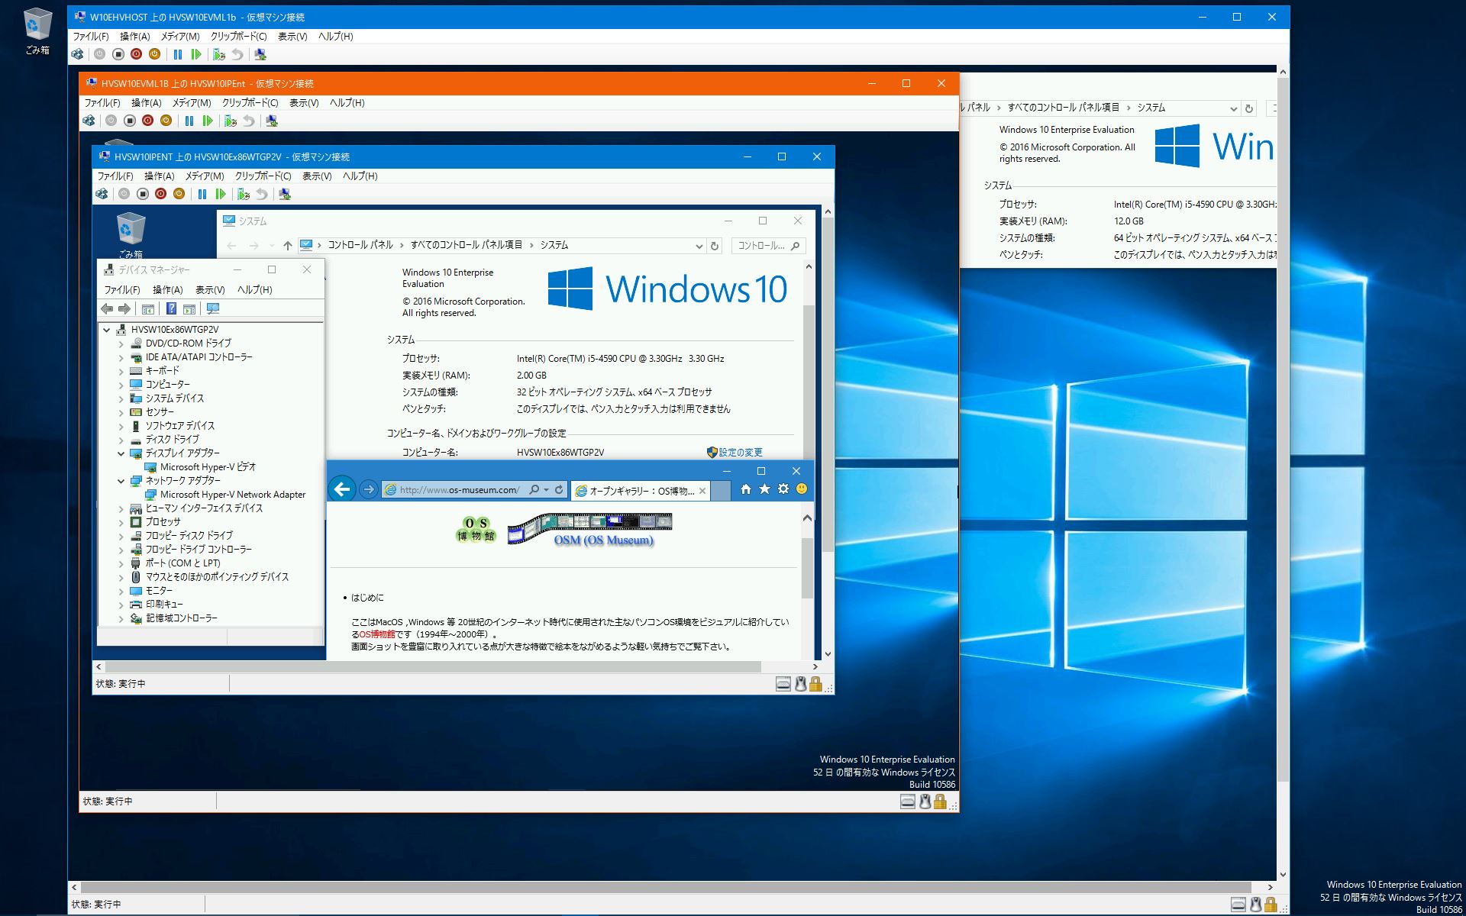Viewport: 1466px width, 916px height.
Task: Click Internet Explorer Home icon
Action: pyautogui.click(x=746, y=489)
